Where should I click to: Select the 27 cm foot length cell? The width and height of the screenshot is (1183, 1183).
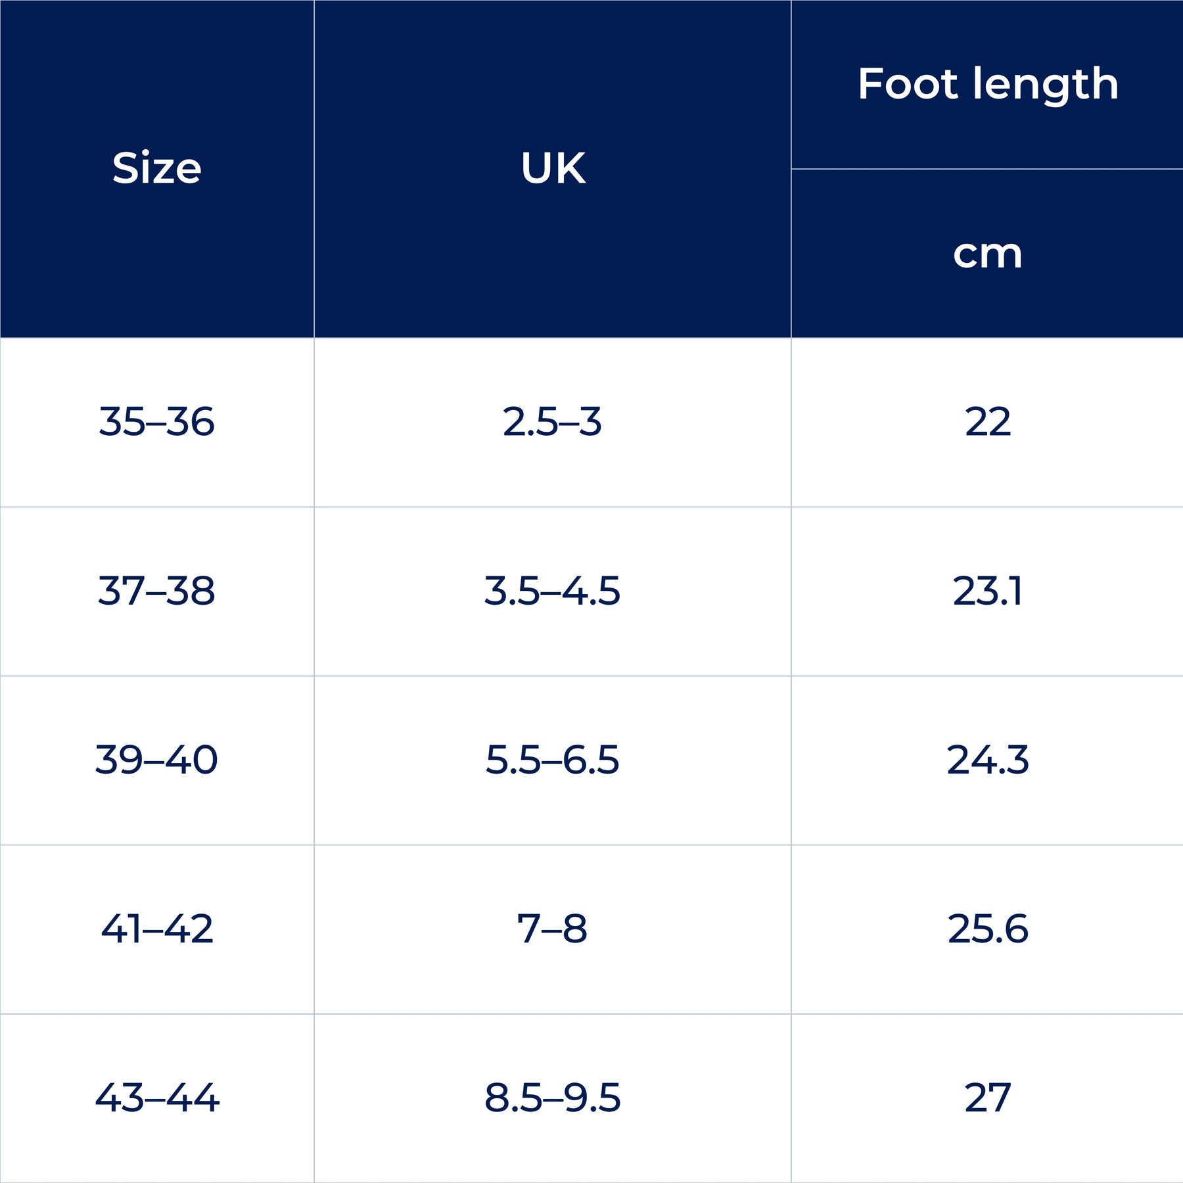987,1098
